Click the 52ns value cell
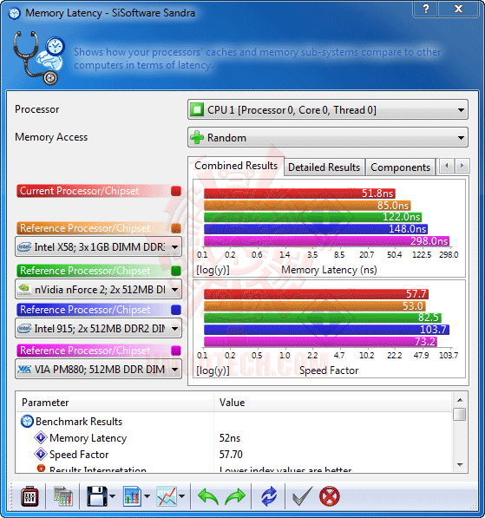 230,438
